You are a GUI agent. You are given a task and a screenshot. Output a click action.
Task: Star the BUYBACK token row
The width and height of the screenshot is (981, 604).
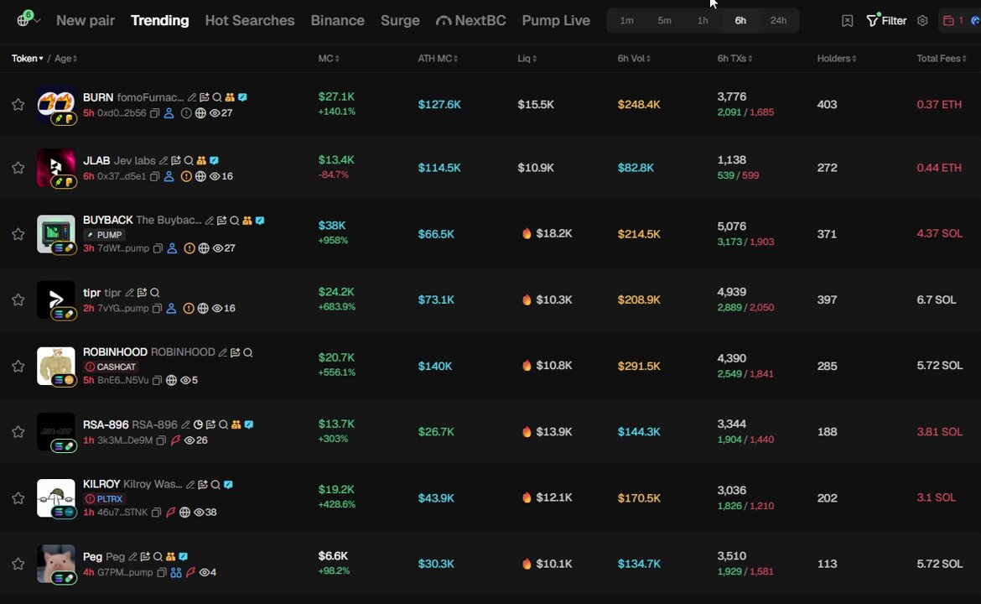18,234
